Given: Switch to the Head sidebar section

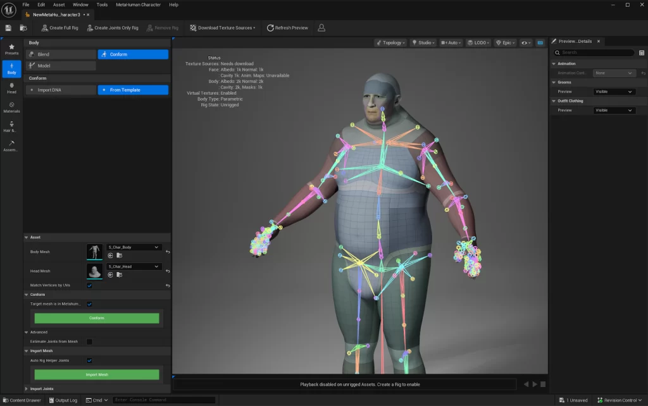Looking at the screenshot, I should (11, 88).
